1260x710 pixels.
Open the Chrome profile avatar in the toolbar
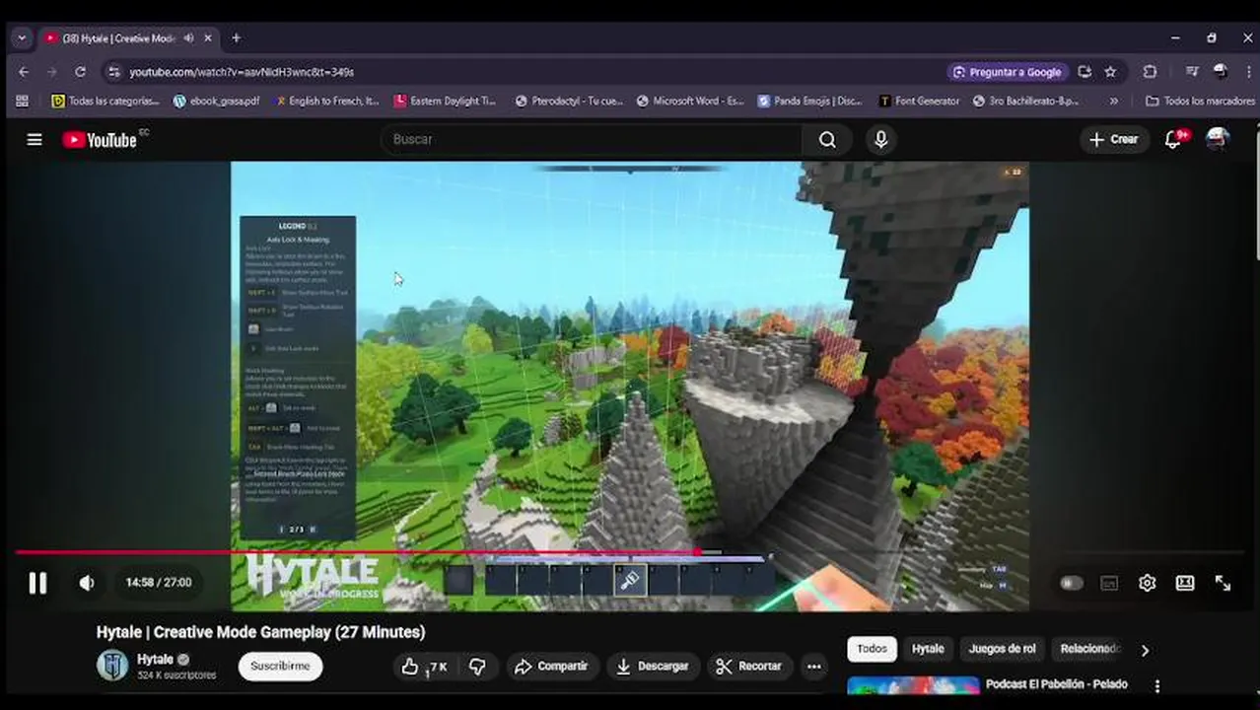click(x=1221, y=72)
